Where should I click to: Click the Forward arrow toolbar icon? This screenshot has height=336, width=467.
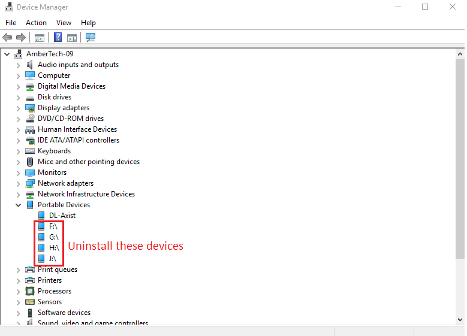point(21,38)
